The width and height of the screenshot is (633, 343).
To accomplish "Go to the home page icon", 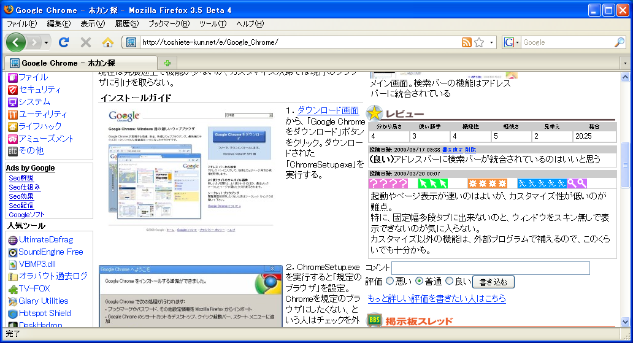I will coord(108,42).
